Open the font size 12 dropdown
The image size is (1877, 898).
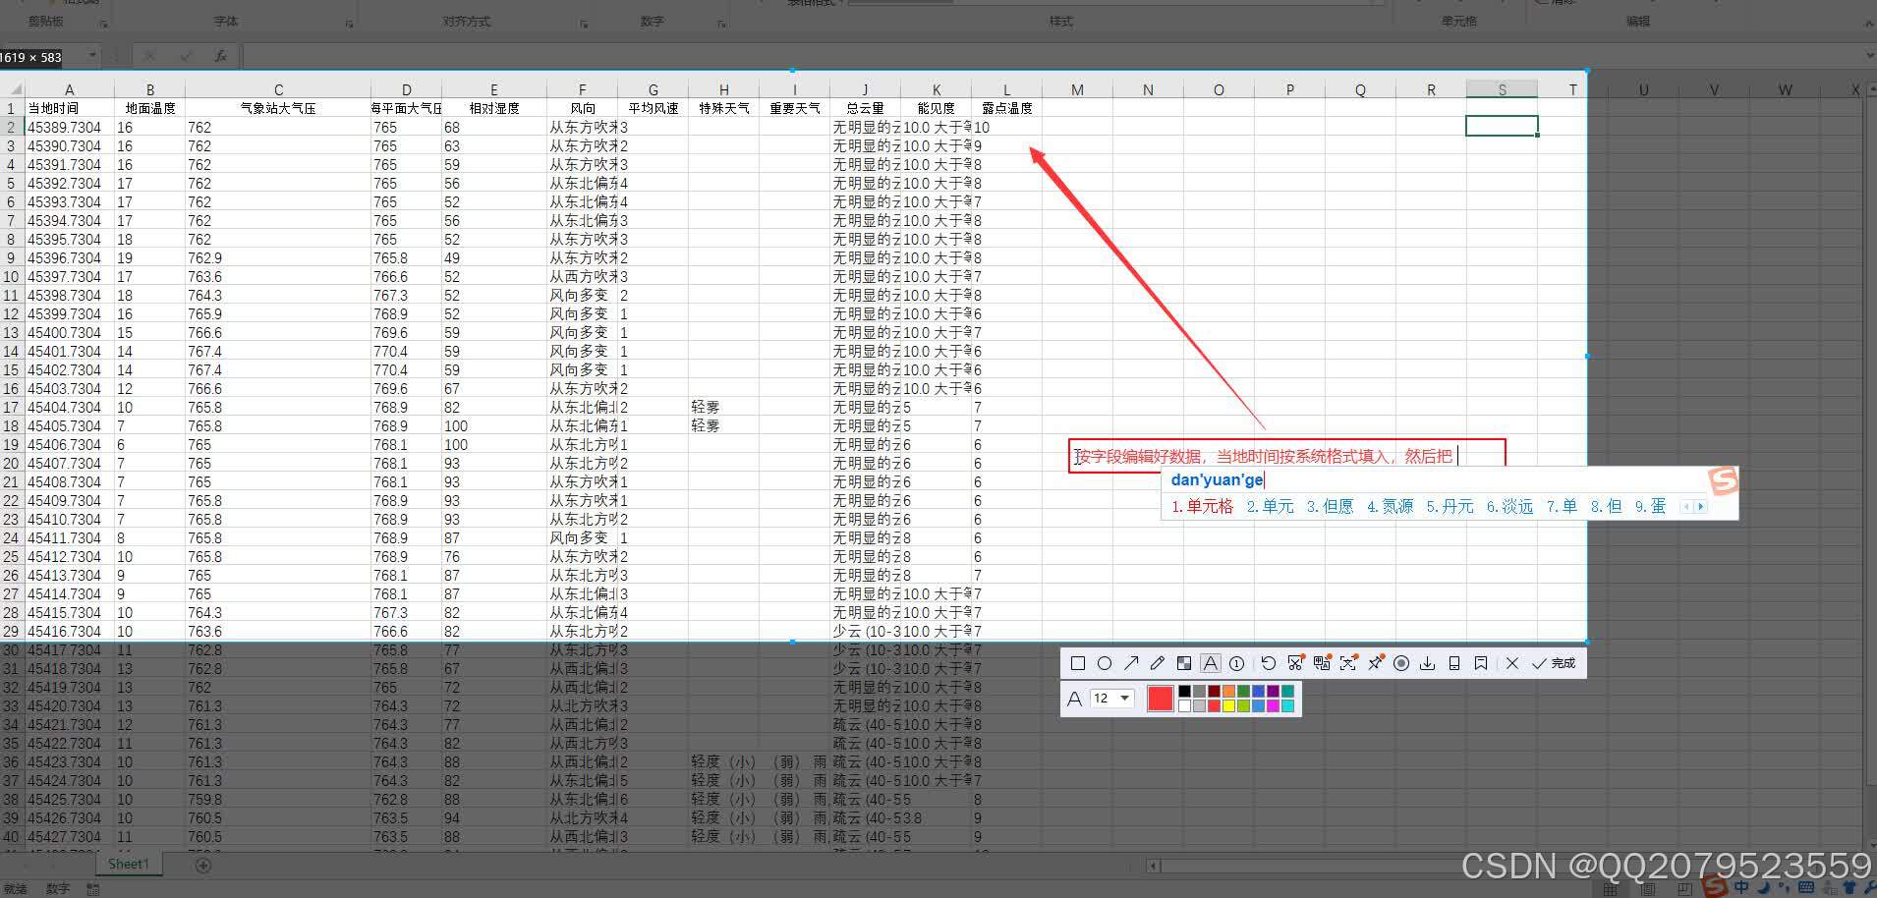pos(1112,698)
